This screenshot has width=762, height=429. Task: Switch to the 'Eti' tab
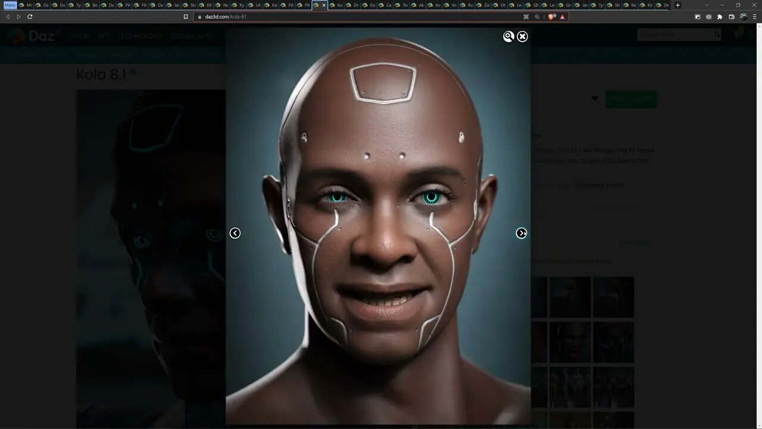(x=206, y=5)
